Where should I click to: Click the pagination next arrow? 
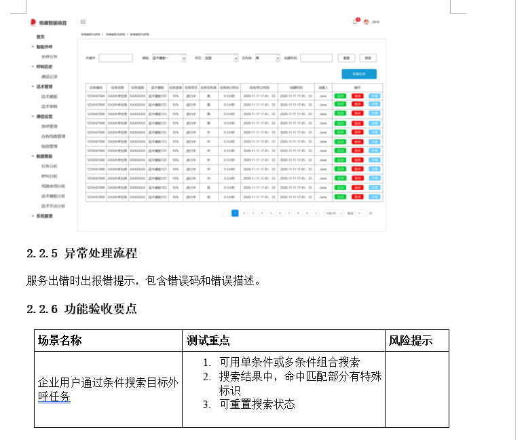(x=316, y=213)
